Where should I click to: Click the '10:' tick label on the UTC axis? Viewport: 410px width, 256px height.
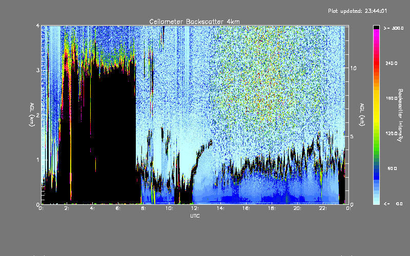(x=169, y=208)
